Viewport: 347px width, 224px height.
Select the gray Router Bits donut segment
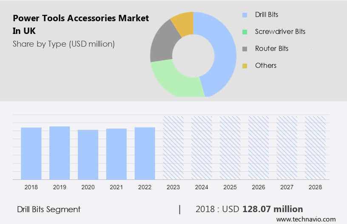coord(161,46)
